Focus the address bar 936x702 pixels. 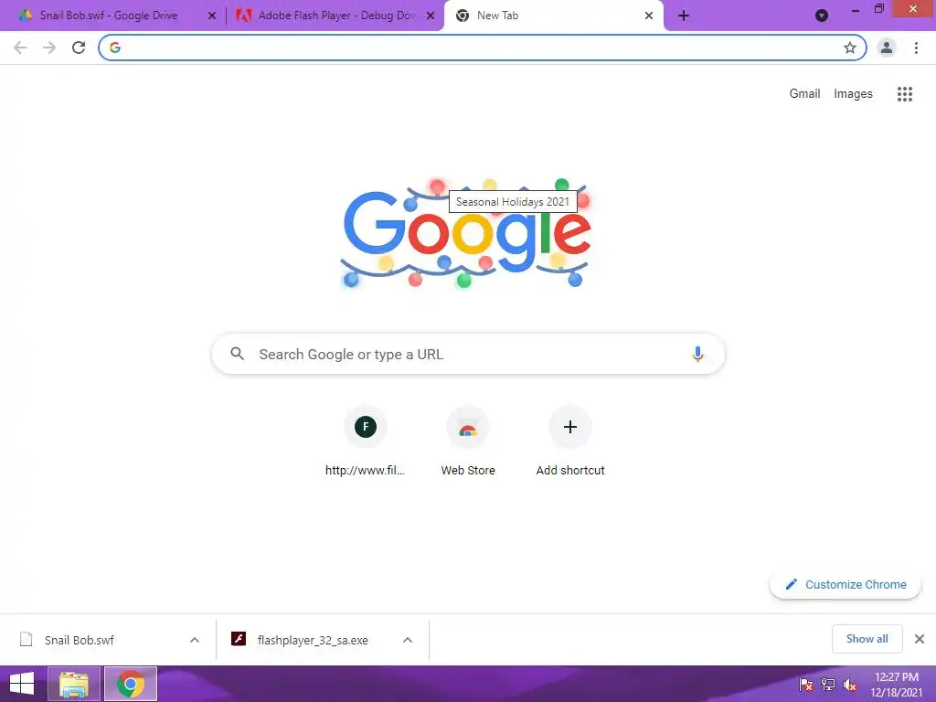coord(483,48)
